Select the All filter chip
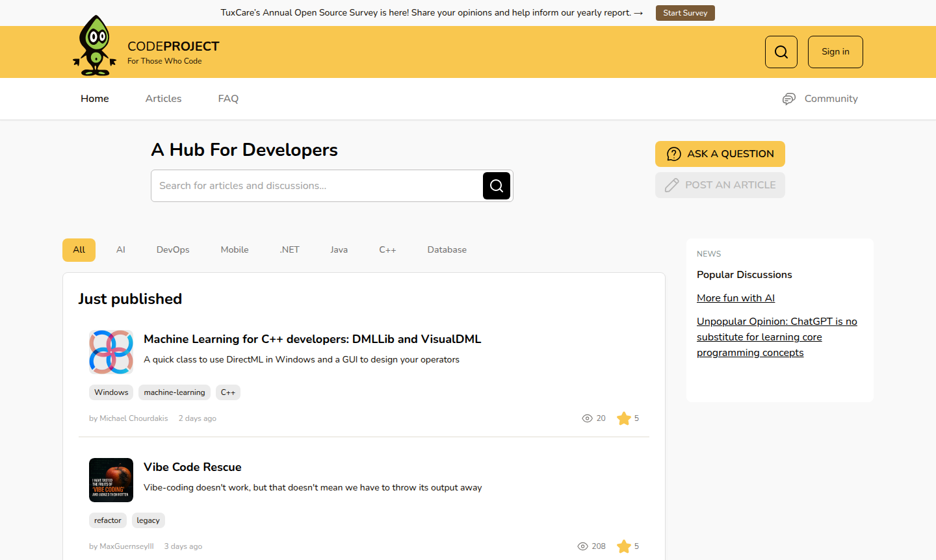936x560 pixels. pos(79,249)
